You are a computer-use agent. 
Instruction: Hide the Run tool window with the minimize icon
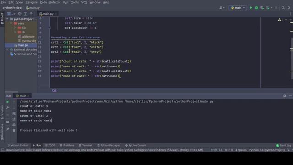[x=290, y=96]
